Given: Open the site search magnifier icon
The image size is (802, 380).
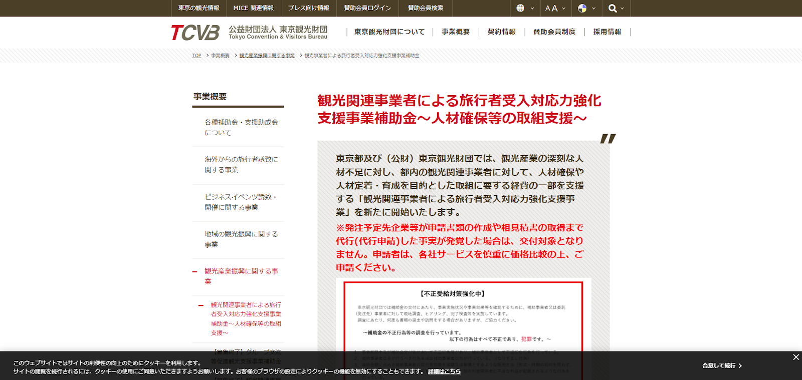Looking at the screenshot, I should [613, 8].
